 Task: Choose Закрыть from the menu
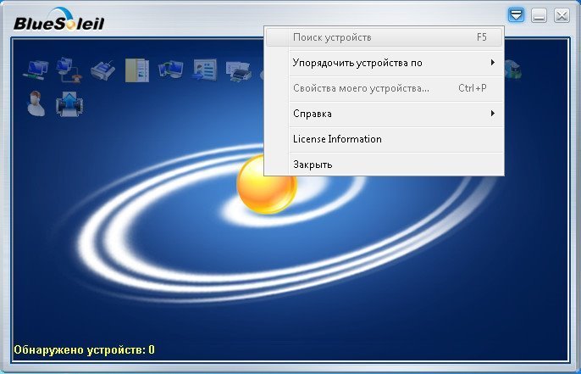[x=384, y=165]
